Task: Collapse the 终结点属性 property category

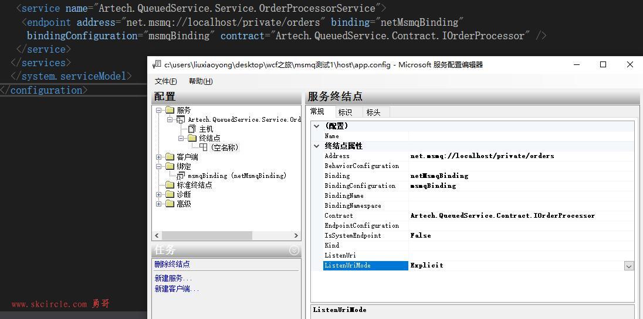Action: tap(317, 146)
